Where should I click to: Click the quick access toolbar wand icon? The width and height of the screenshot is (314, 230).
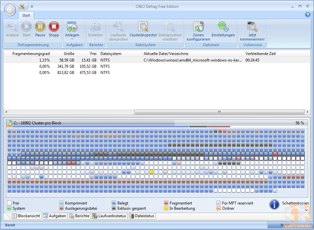(x=23, y=7)
